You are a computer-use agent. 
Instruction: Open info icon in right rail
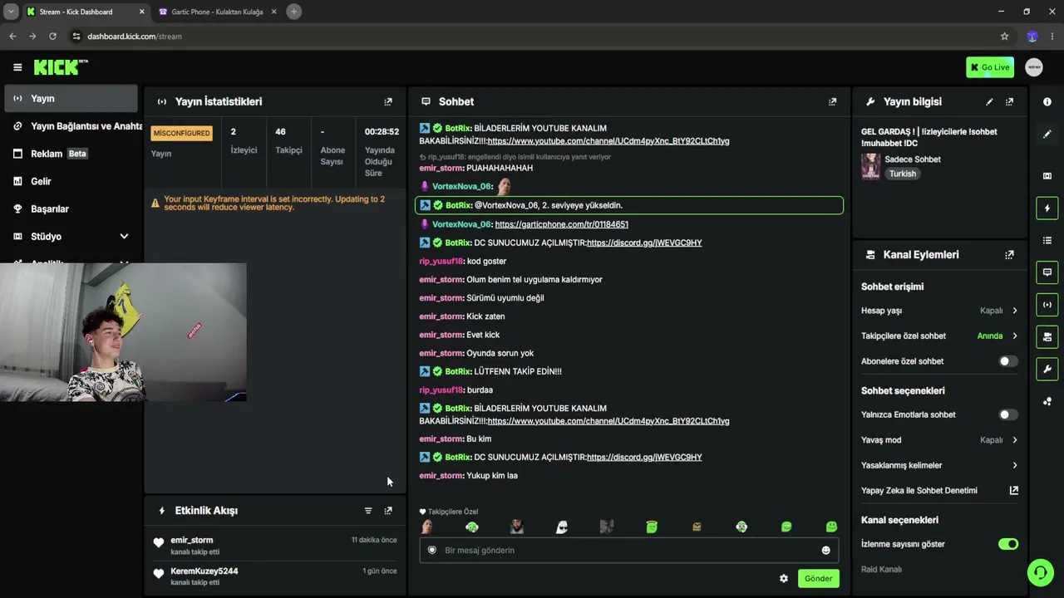point(1047,101)
